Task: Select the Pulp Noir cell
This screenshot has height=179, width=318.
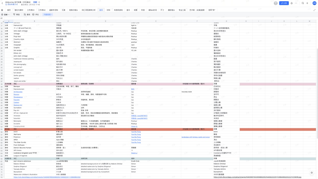Action: pyautogui.click(x=34, y=37)
